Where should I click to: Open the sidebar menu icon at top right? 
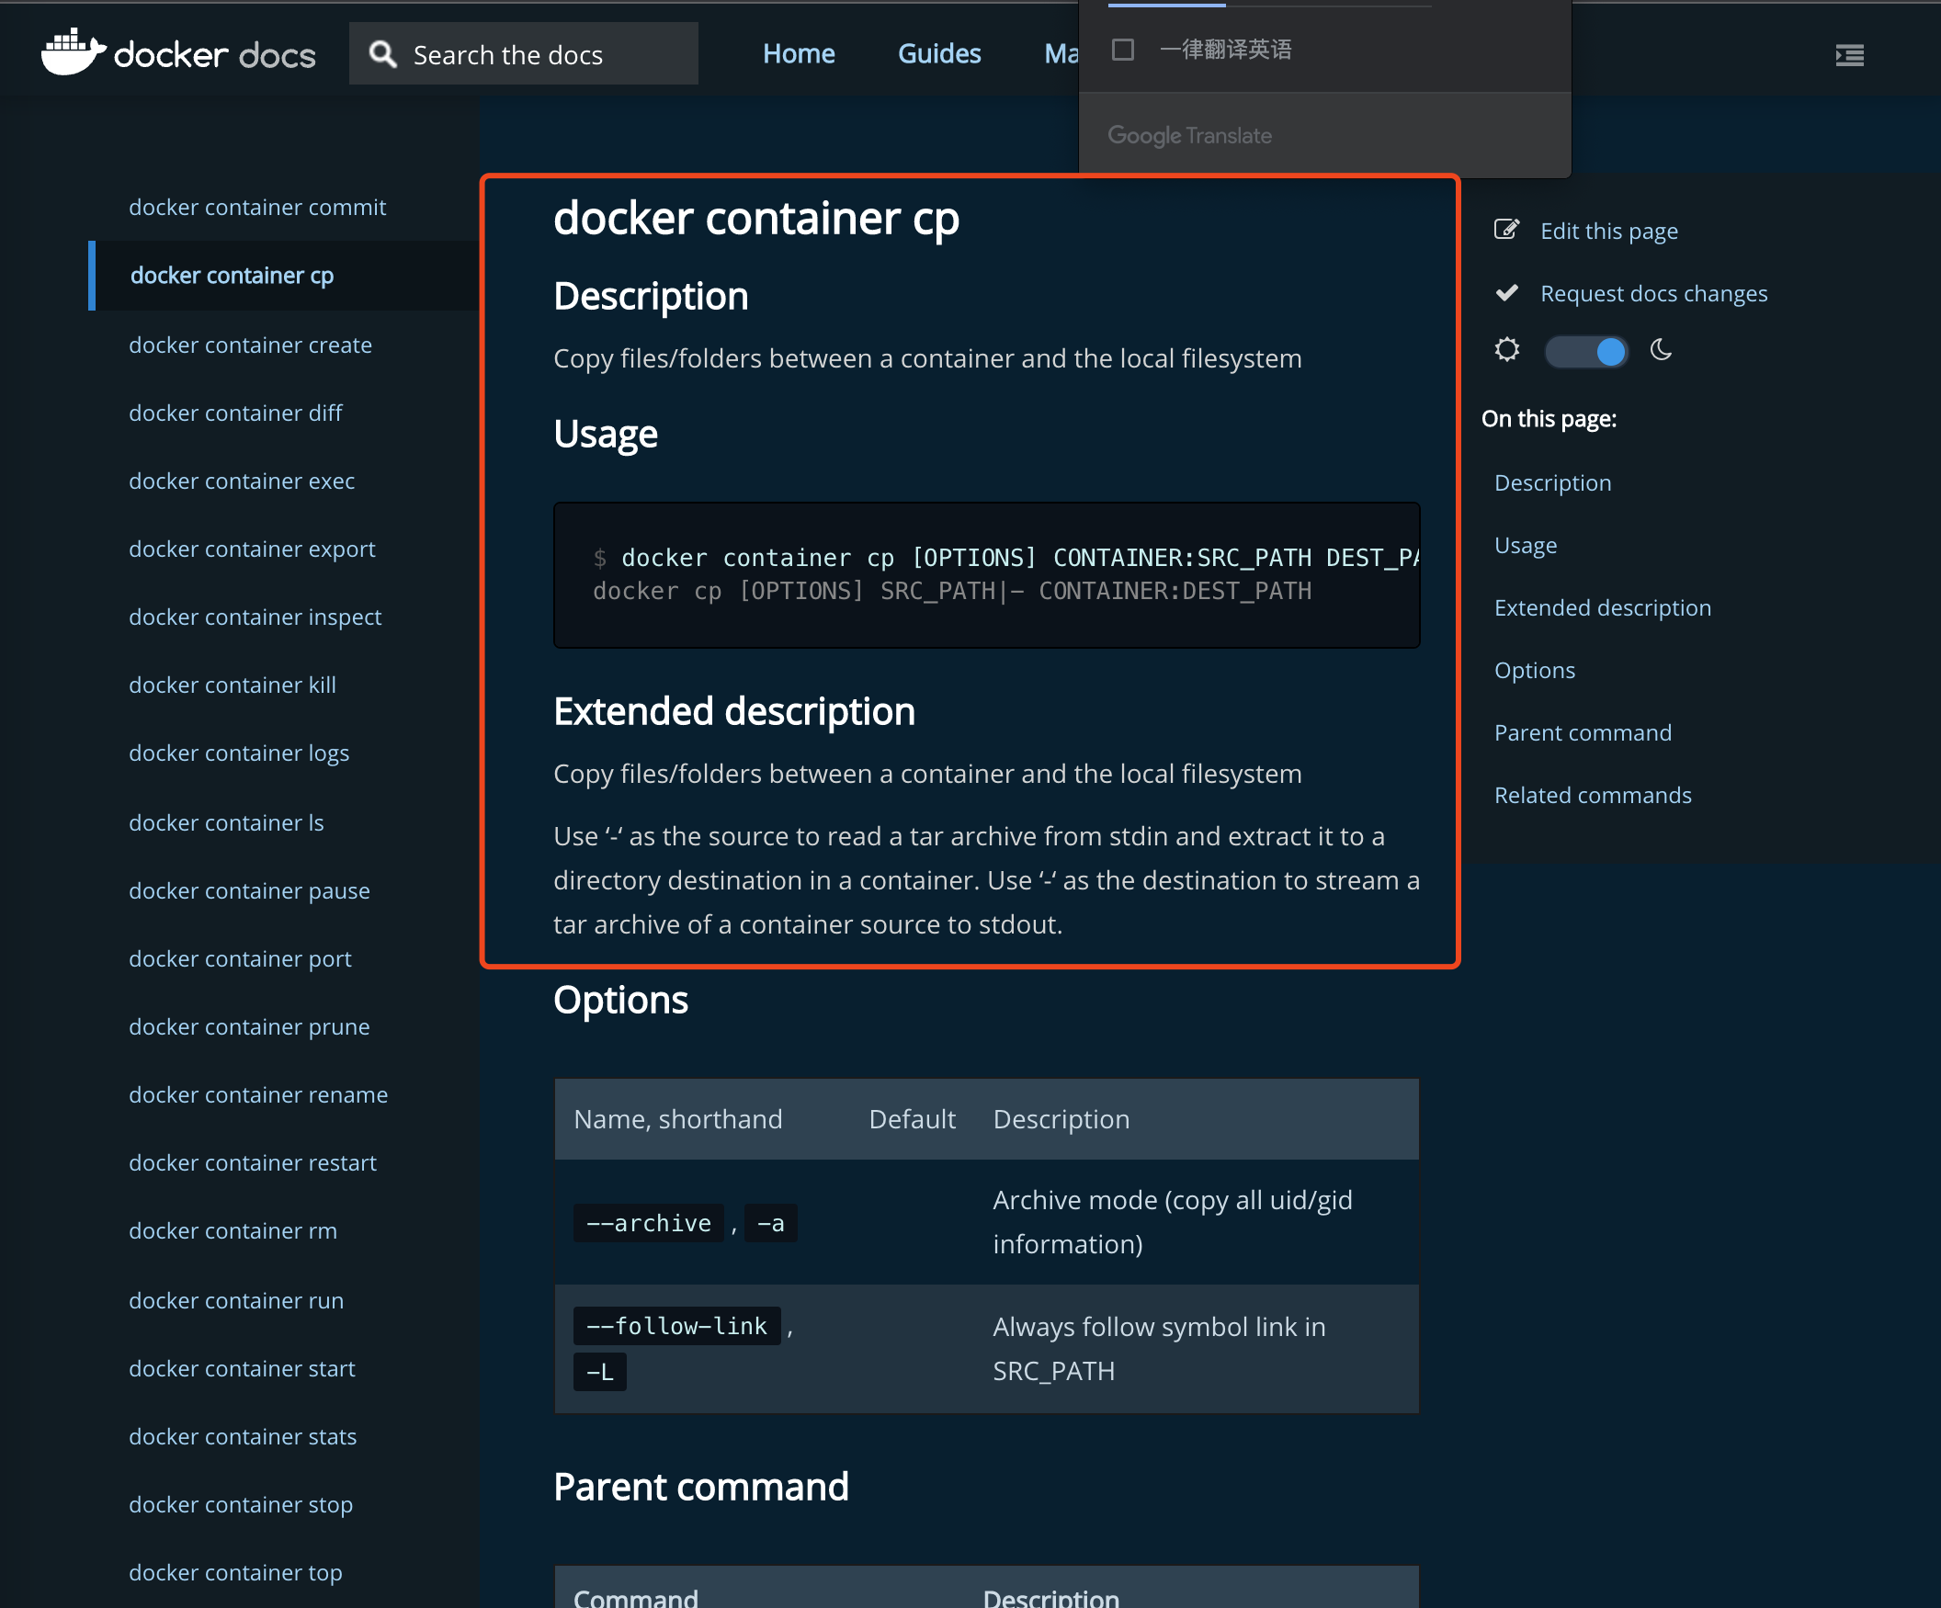[1848, 55]
